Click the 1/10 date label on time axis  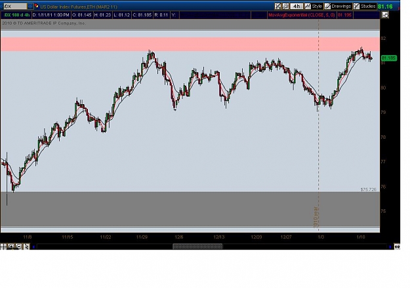click(x=361, y=237)
